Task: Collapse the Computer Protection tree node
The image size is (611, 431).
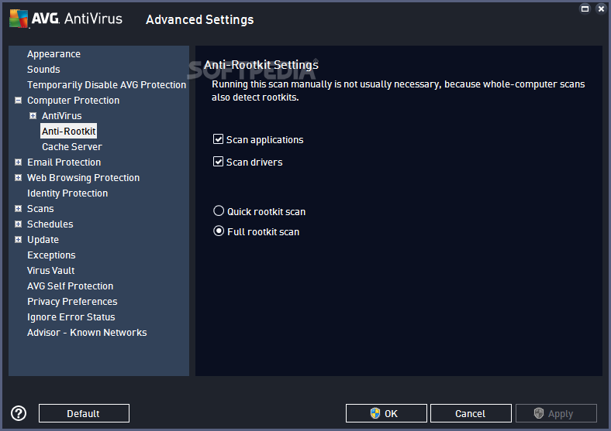Action: [x=18, y=101]
